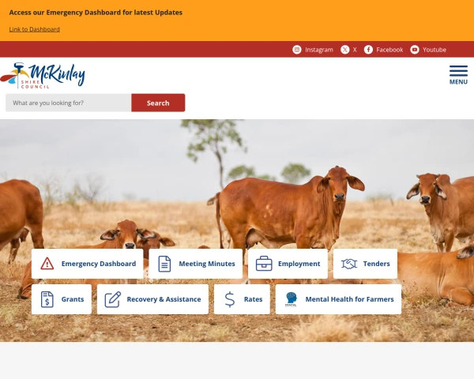The image size is (474, 379).
Task: Click the Instagram icon in the red bar
Action: (x=297, y=50)
